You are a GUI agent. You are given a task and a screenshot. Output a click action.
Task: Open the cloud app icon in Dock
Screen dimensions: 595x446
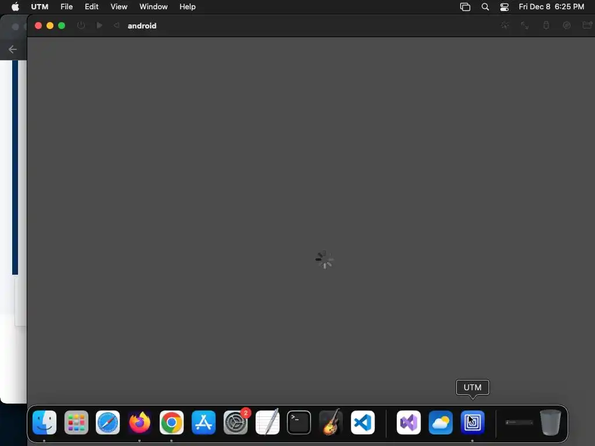(x=440, y=422)
